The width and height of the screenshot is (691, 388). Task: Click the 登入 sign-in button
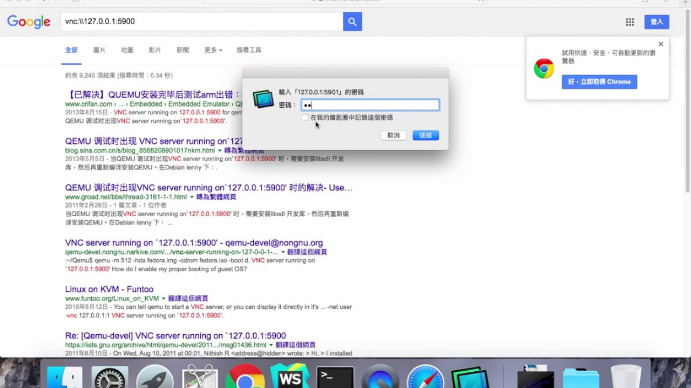pos(657,22)
